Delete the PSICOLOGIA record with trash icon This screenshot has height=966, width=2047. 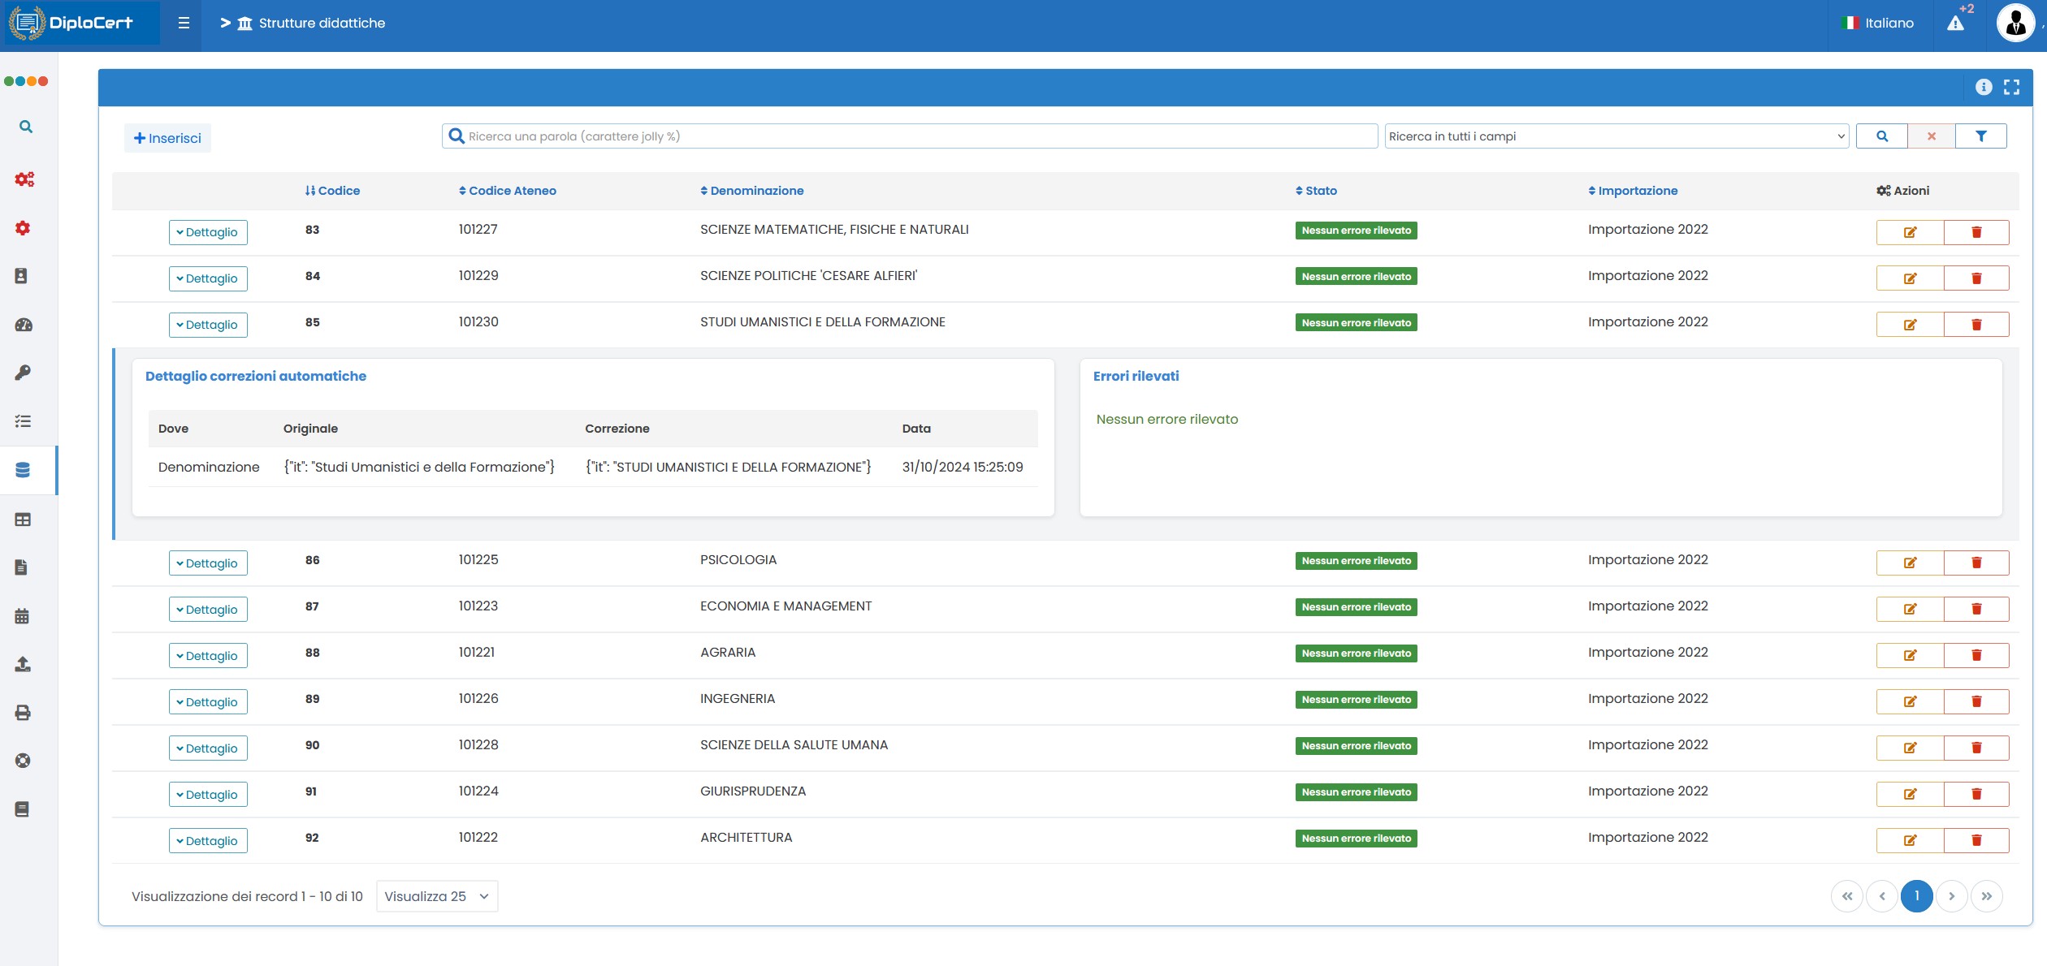(1976, 563)
